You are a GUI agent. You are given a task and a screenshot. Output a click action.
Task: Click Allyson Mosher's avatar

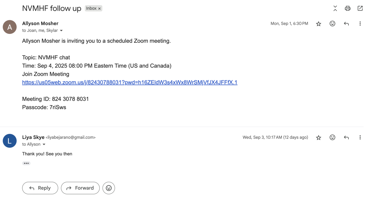[10, 27]
